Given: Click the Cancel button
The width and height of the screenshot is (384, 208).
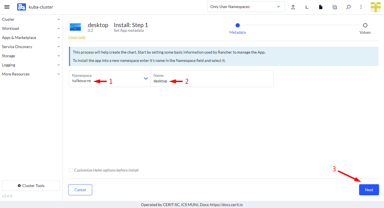Looking at the screenshot, I should point(80,190).
